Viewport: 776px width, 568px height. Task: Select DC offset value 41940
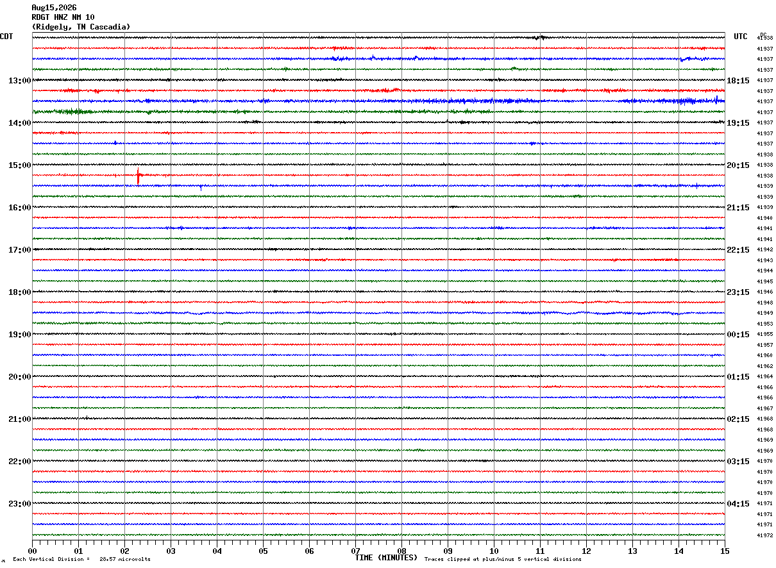click(x=765, y=218)
